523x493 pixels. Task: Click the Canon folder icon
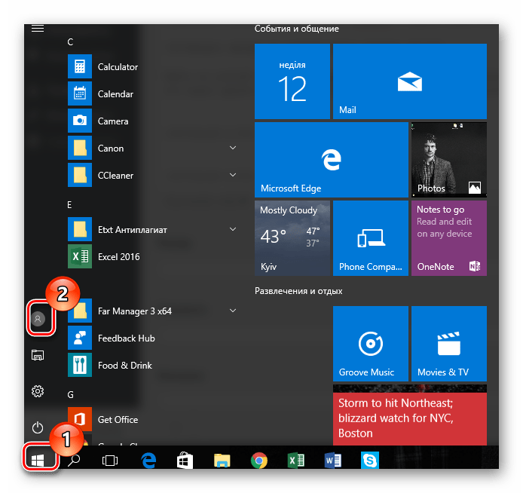80,148
